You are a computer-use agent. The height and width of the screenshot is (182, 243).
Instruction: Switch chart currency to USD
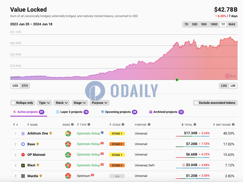click(15, 86)
